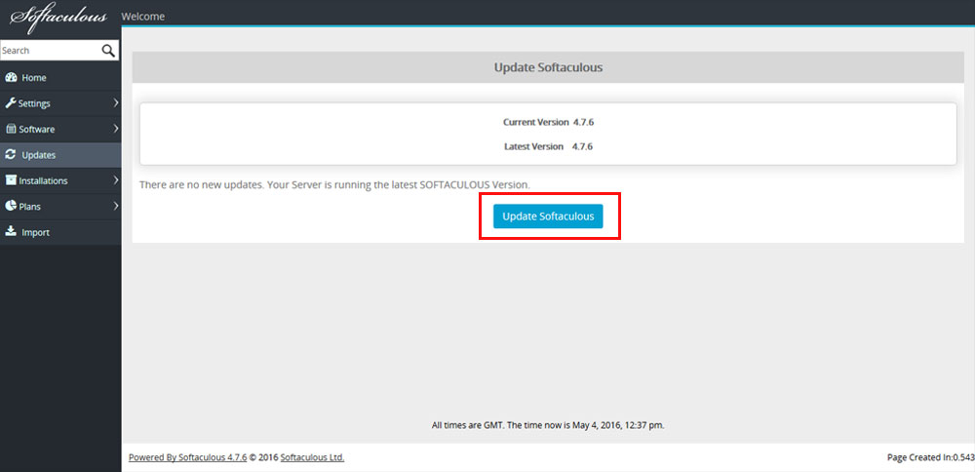The width and height of the screenshot is (975, 472).
Task: Click the Plans pie chart icon
Action: pos(11,206)
